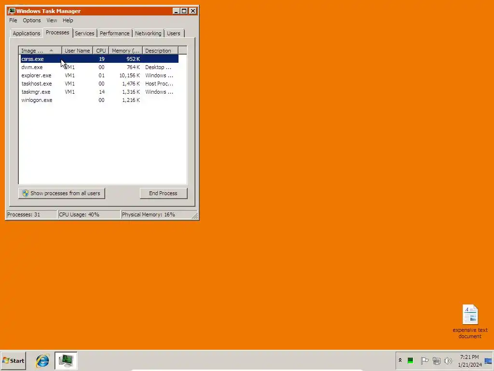The height and width of the screenshot is (371, 494).
Task: Sort by Memory column header
Action: [126, 50]
